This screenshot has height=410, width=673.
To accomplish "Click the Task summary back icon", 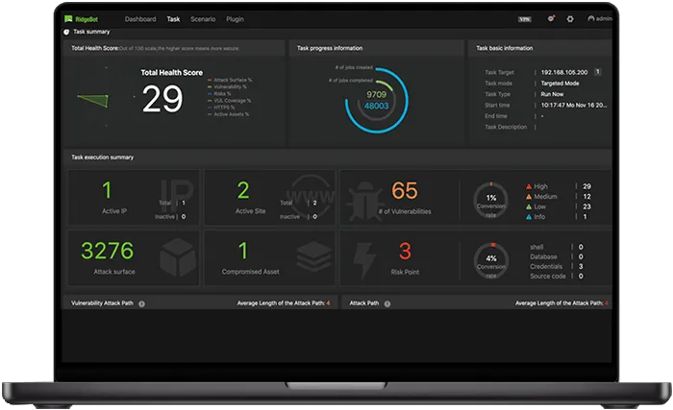I will coord(66,32).
